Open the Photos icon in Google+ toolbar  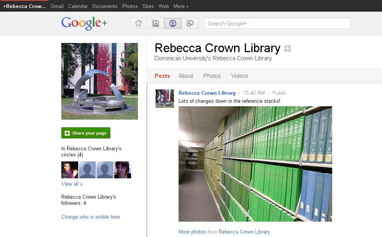pyautogui.click(x=156, y=23)
